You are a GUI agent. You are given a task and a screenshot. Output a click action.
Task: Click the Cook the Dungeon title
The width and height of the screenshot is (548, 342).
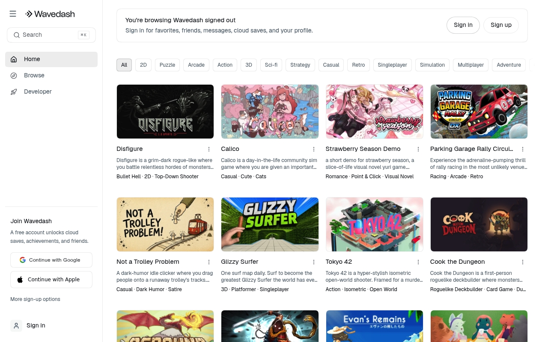coord(458,262)
